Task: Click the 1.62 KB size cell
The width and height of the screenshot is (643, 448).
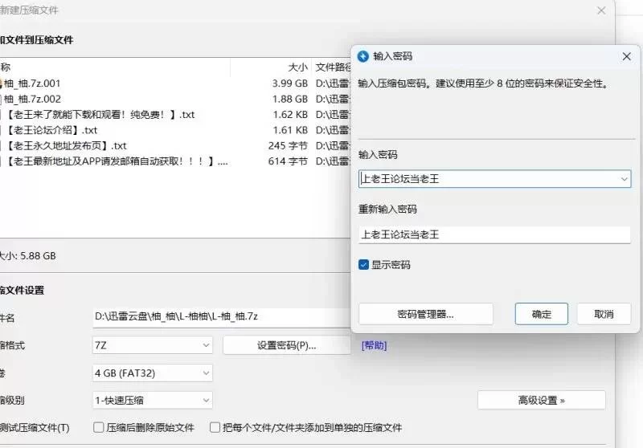Action: pos(290,115)
